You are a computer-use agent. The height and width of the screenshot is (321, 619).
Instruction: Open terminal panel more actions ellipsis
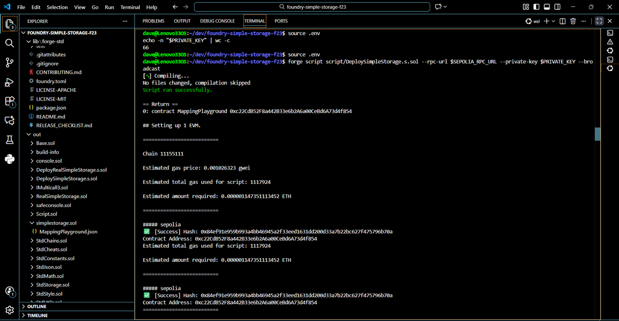(583, 21)
